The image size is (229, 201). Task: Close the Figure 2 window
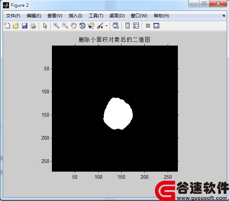pos(218,3)
